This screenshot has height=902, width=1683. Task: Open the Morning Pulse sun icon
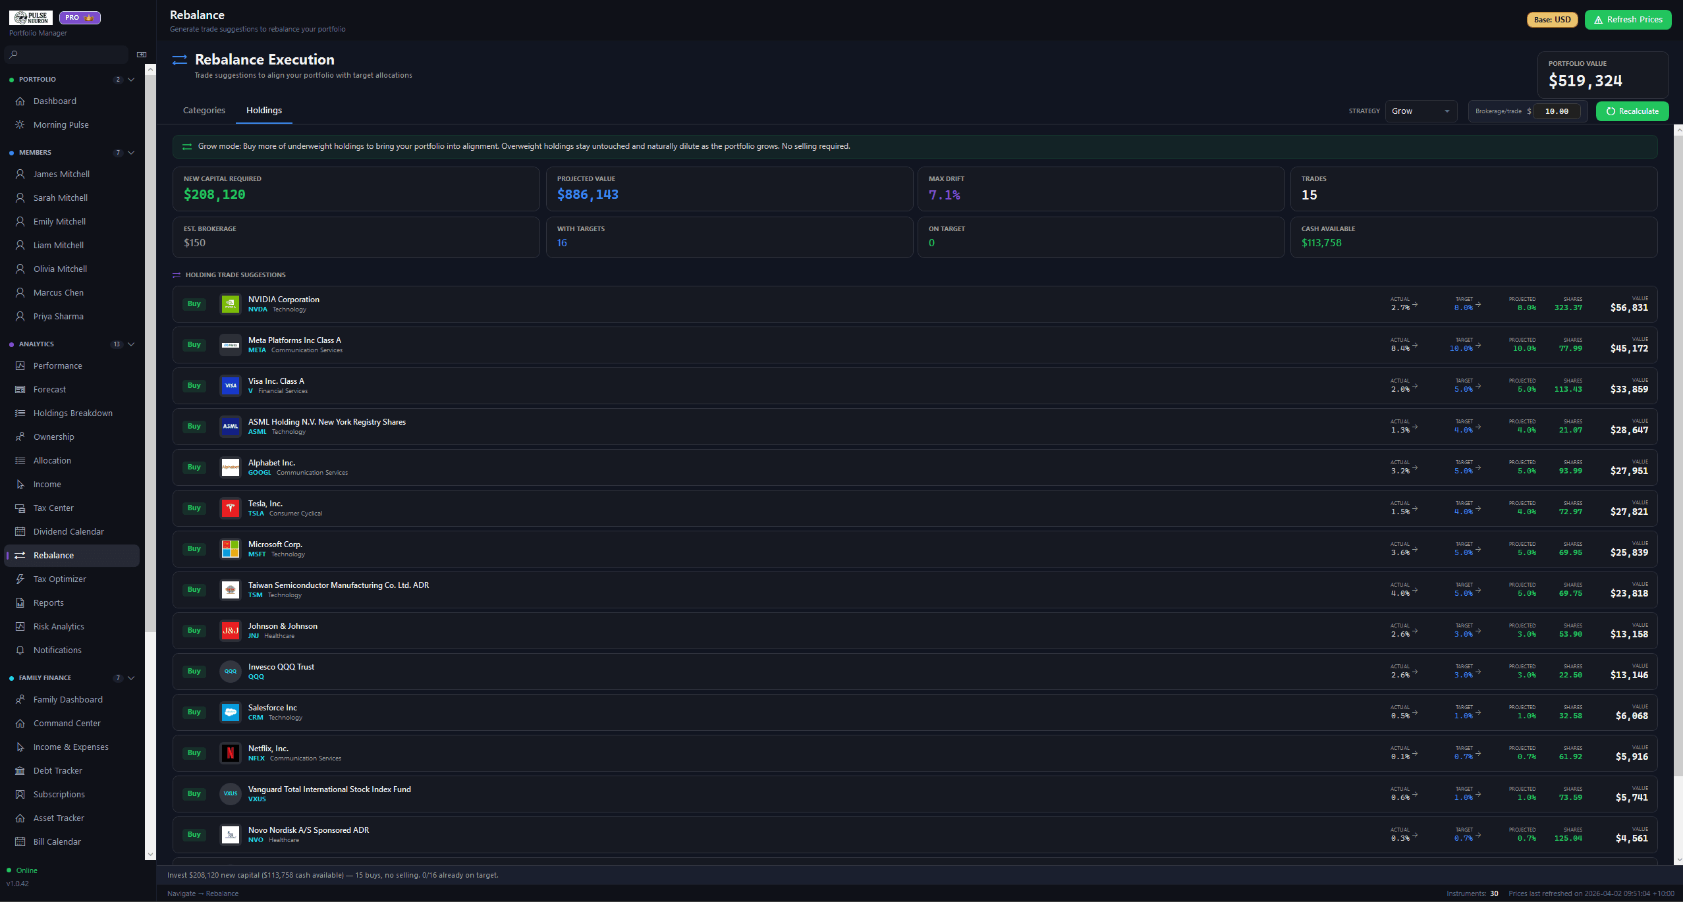(x=20, y=124)
